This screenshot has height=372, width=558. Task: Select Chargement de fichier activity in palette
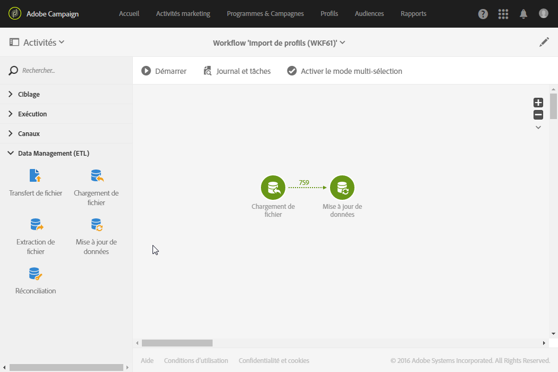[x=96, y=188]
